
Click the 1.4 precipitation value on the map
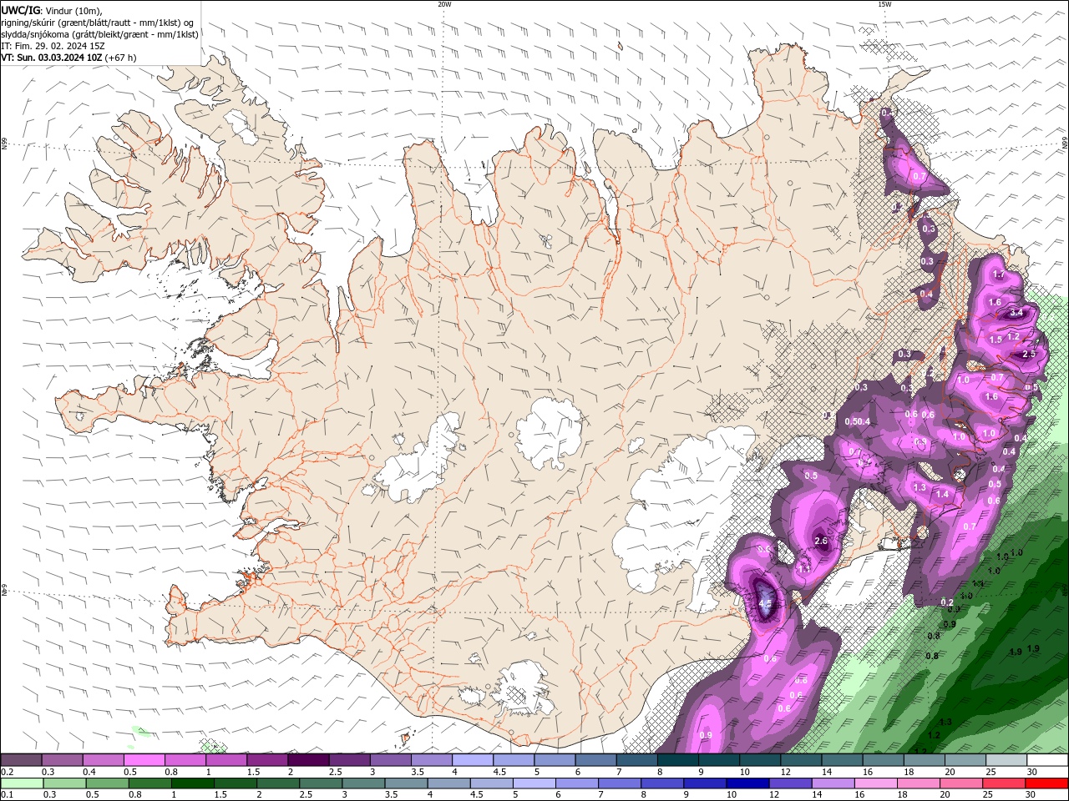[x=942, y=494]
